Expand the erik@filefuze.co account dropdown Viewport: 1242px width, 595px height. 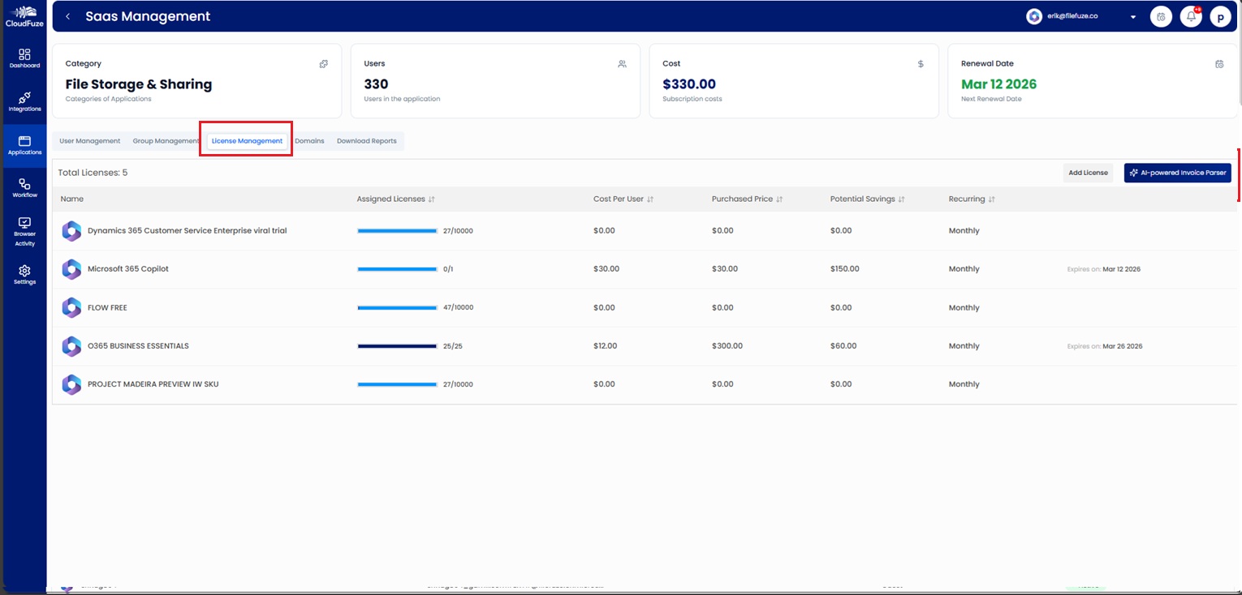point(1133,15)
